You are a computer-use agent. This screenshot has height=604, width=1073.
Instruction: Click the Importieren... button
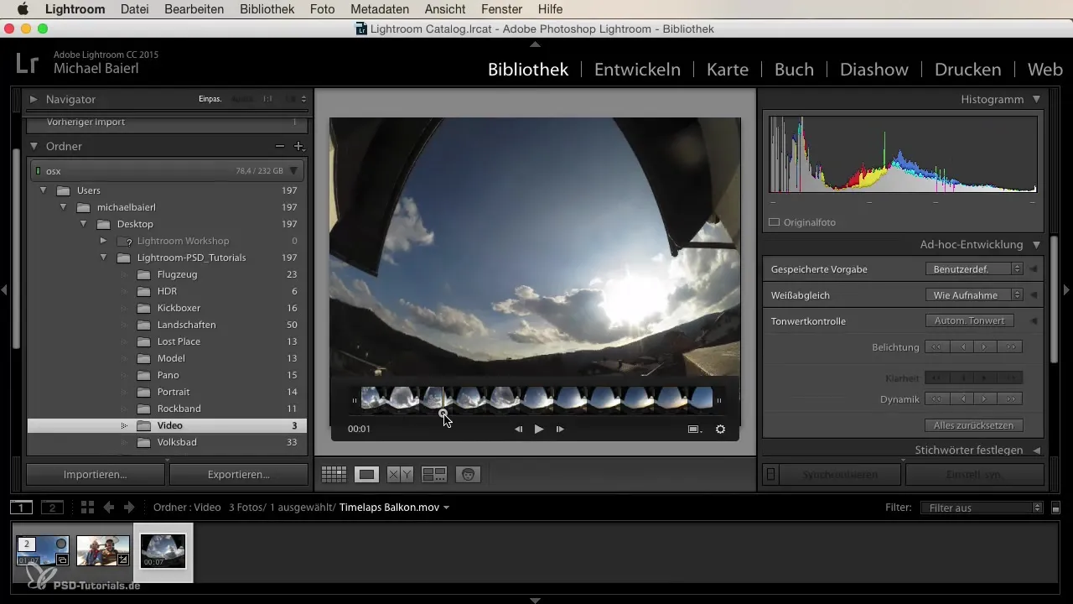96,474
